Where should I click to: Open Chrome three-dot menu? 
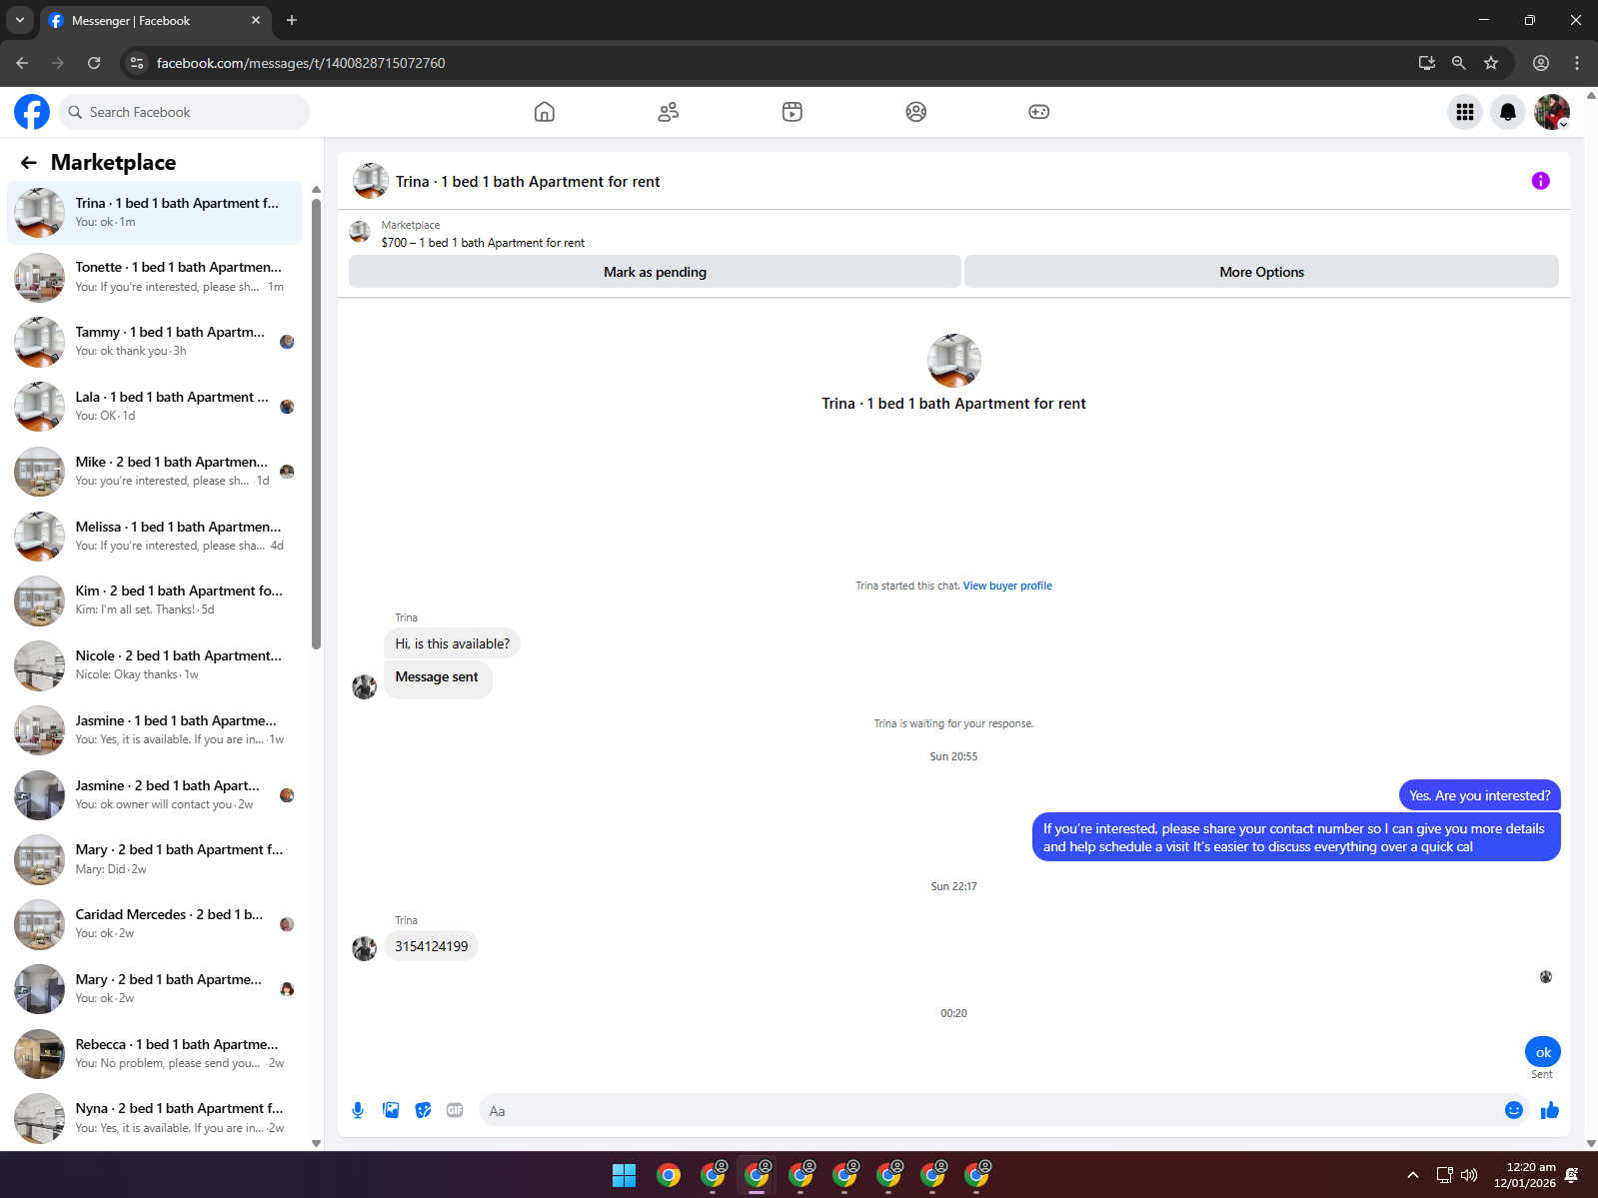[1577, 63]
